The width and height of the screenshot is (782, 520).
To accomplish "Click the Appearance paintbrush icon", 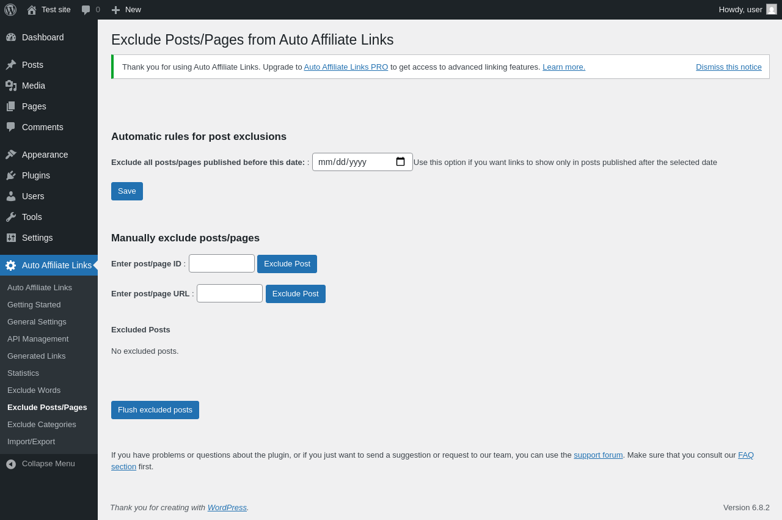I will pos(11,155).
